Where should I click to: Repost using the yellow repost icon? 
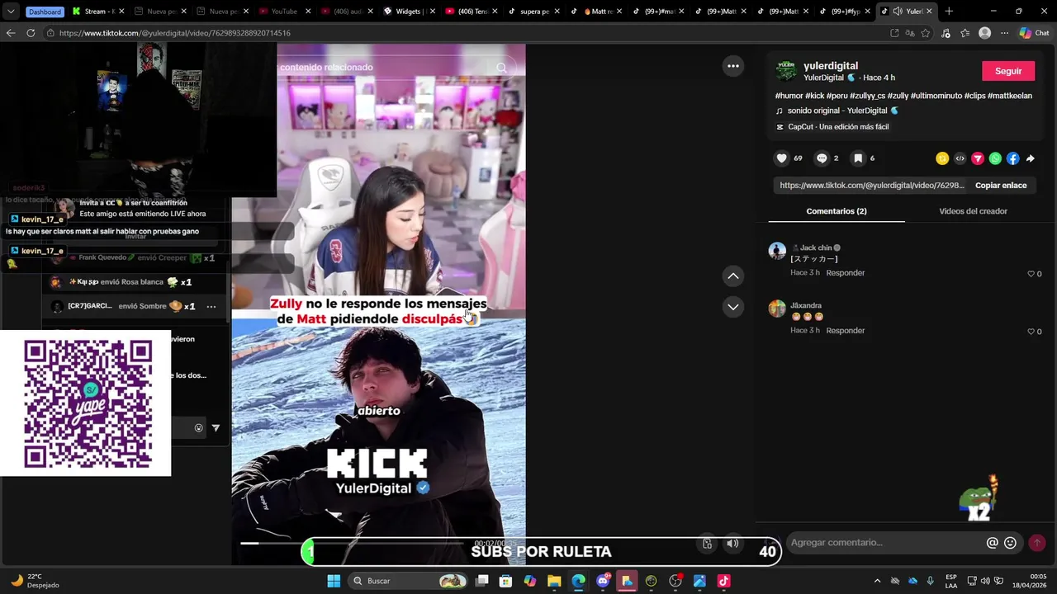(942, 158)
